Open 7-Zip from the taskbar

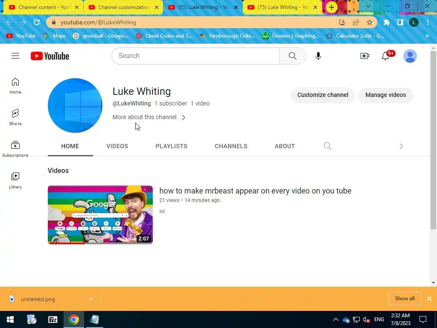tap(52, 319)
